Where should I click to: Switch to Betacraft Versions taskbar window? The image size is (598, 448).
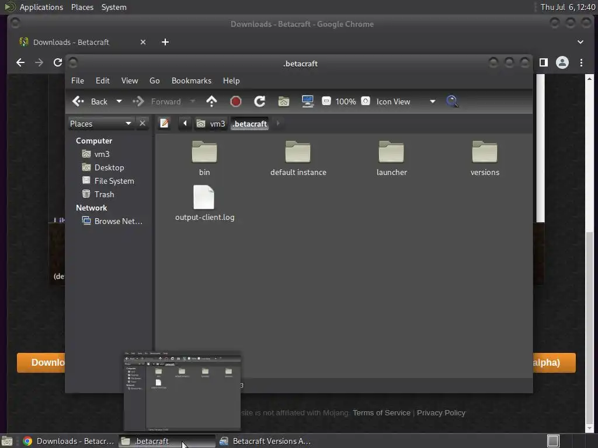click(x=266, y=441)
